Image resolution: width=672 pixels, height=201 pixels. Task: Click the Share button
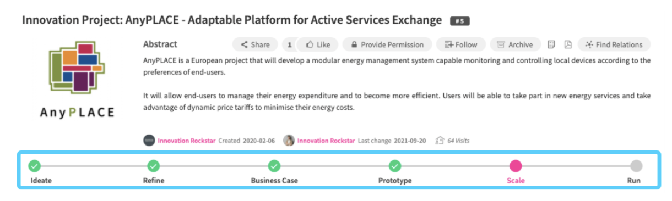(255, 44)
